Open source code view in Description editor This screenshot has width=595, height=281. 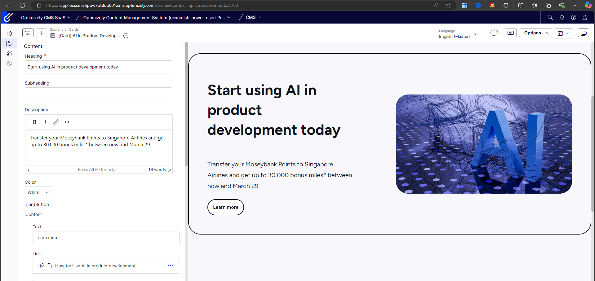[67, 122]
